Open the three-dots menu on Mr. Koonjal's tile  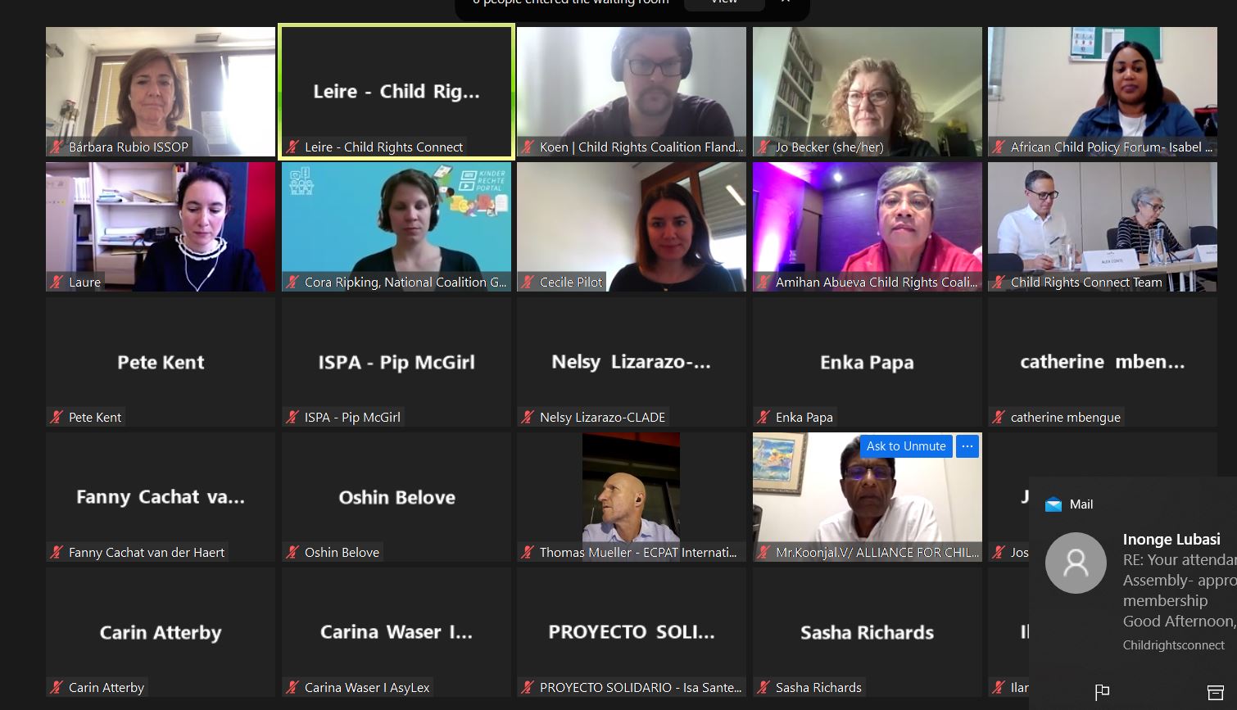tap(967, 446)
